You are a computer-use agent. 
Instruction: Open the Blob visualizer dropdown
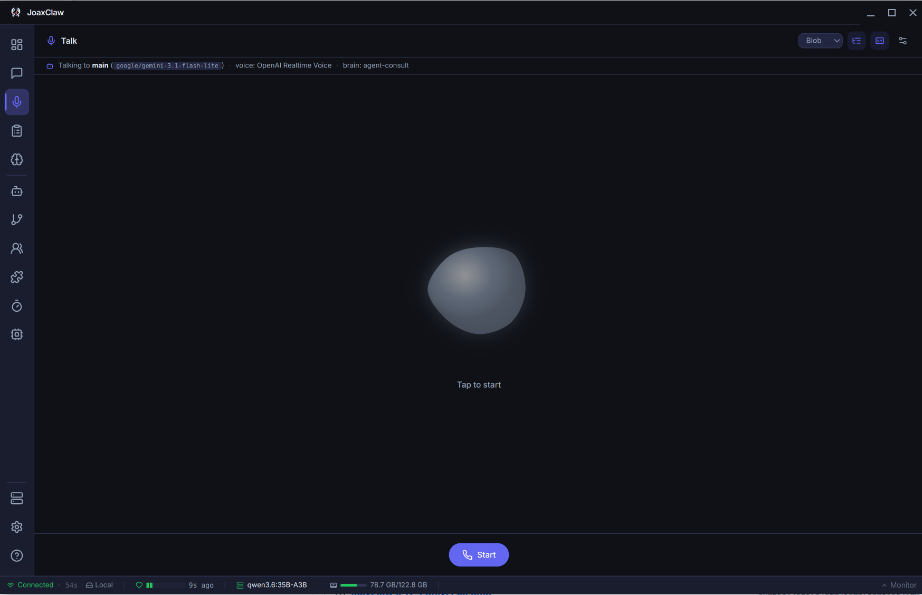pos(820,41)
